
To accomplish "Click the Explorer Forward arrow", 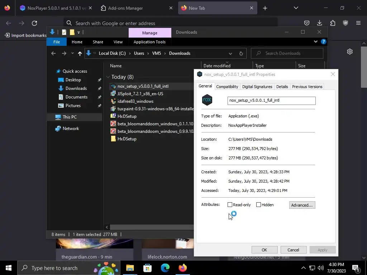I will pyautogui.click(x=64, y=54).
